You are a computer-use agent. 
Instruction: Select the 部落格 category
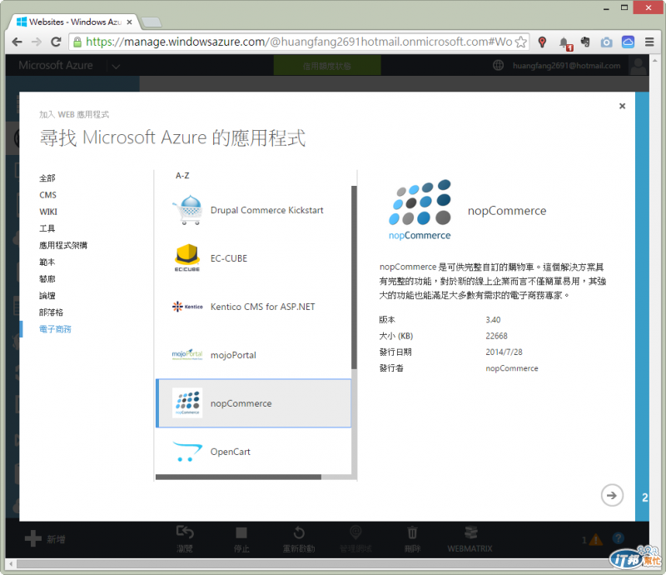point(51,312)
